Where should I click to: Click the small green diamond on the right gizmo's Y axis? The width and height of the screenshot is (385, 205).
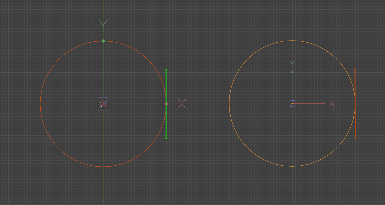292,71
